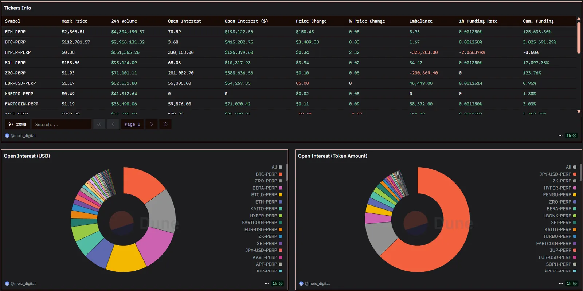583x291 pixels.
Task: Toggle BTC-PERP in USD chart legend
Action: tap(269, 174)
